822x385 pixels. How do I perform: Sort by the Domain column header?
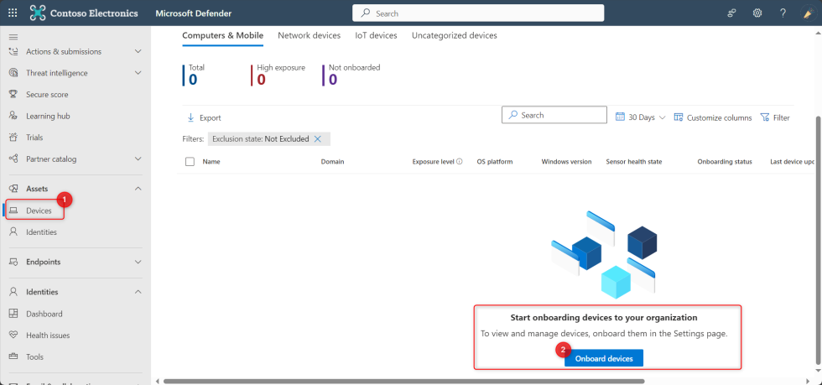[332, 162]
